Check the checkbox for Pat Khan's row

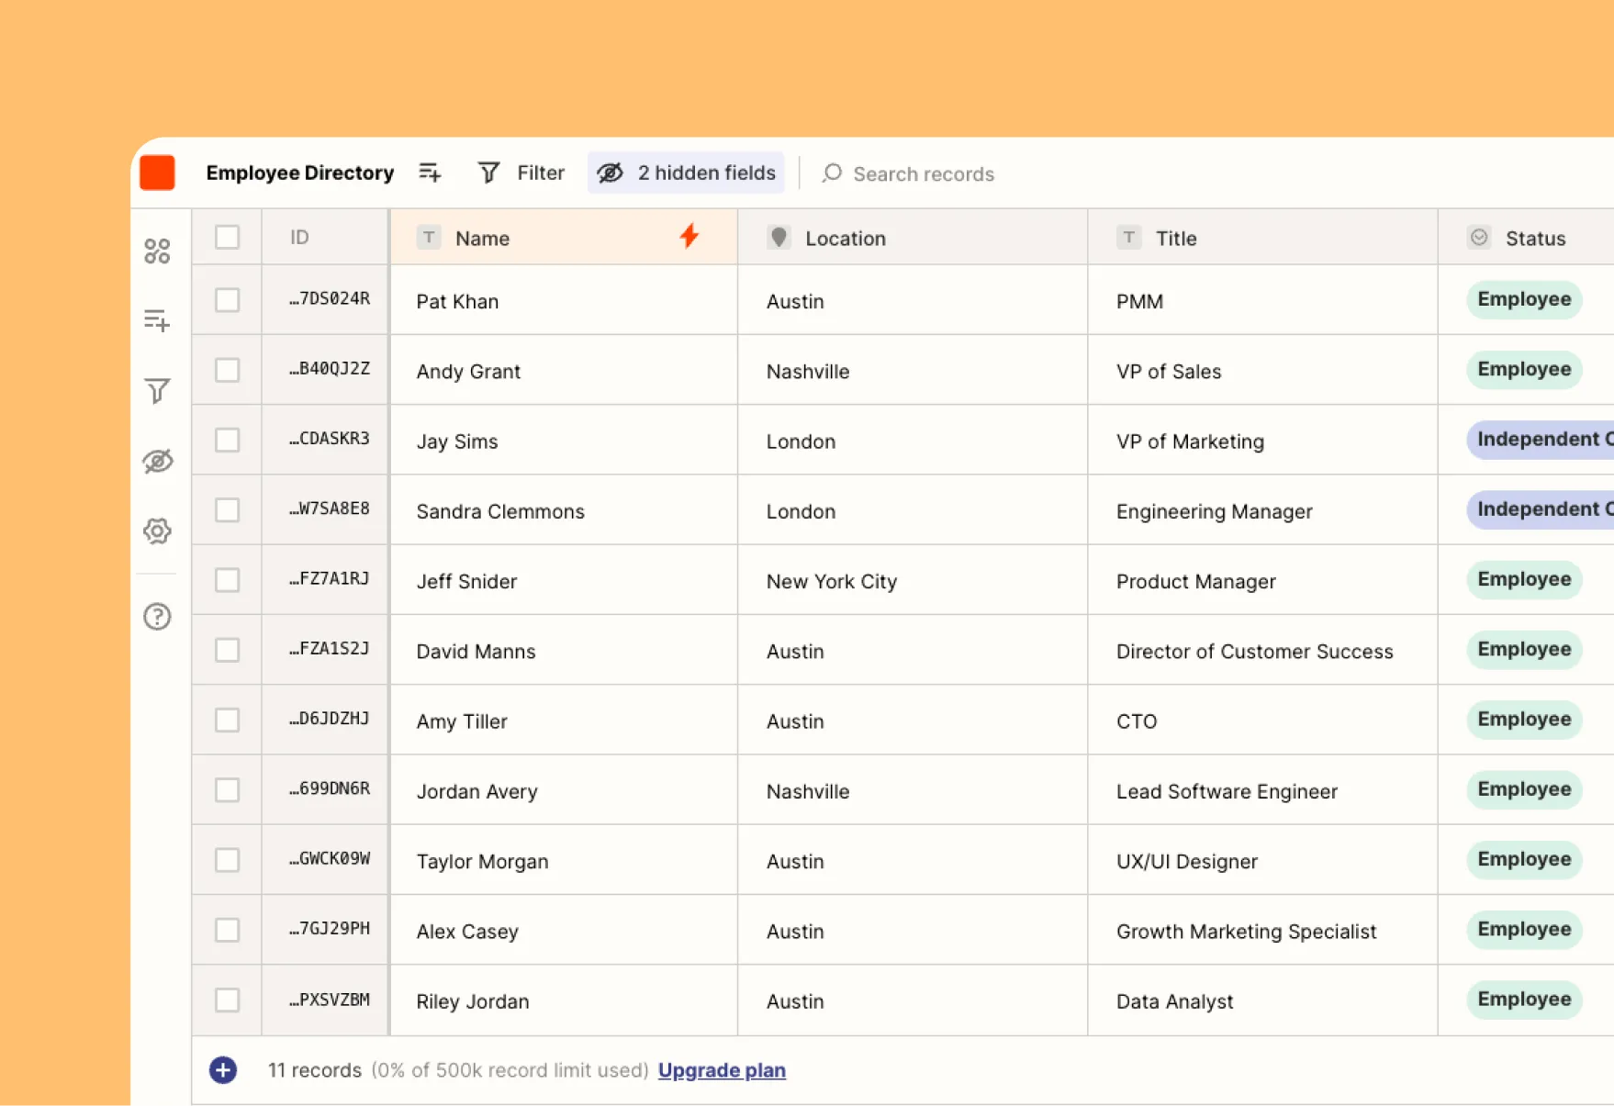pyautogui.click(x=227, y=300)
